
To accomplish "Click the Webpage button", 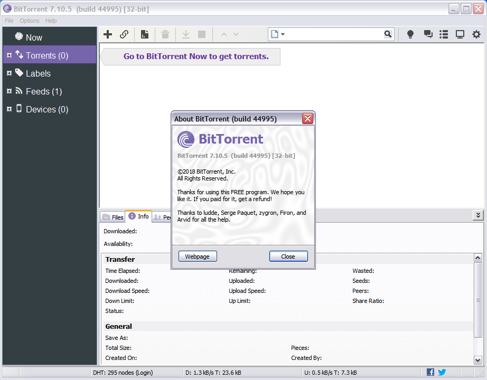I will pos(198,256).
